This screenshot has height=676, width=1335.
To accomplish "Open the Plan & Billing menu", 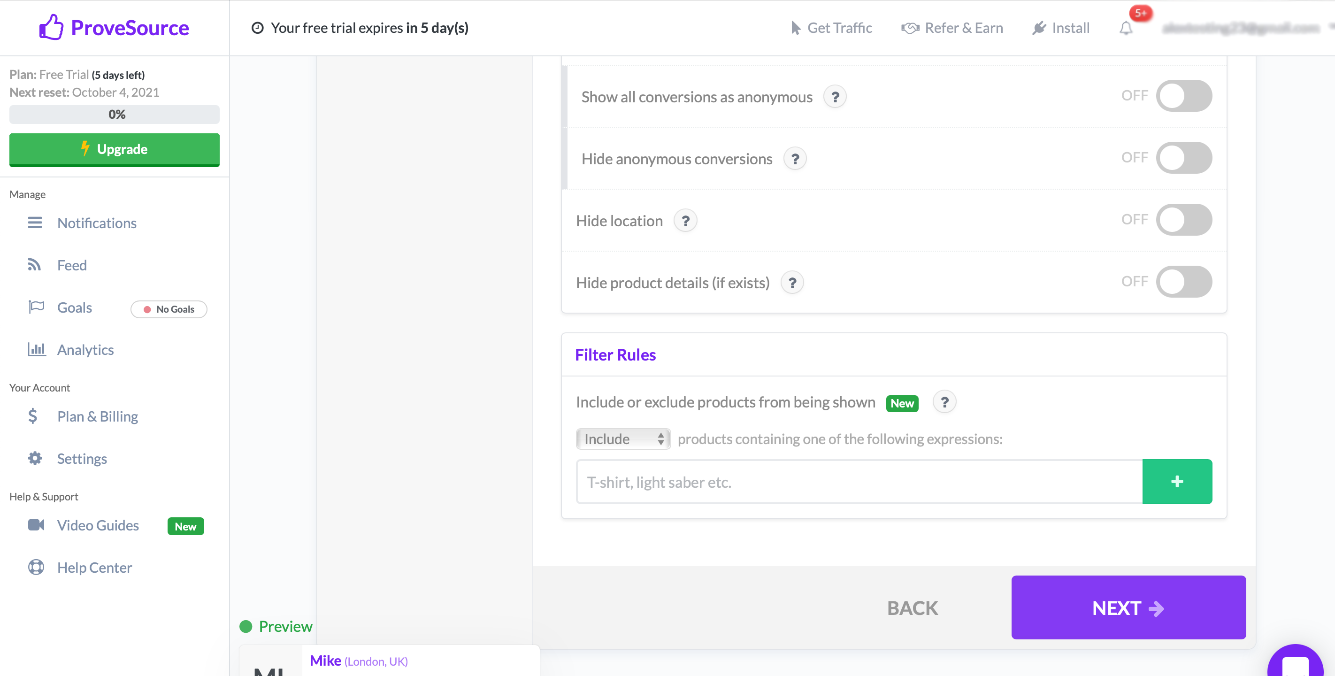I will tap(97, 416).
